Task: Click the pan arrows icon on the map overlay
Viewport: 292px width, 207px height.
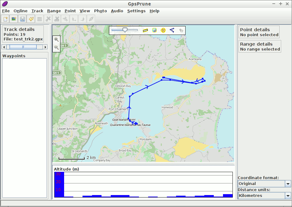Action: (163, 30)
